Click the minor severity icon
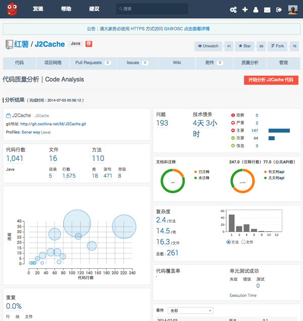The image size is (303, 321). click(233, 138)
